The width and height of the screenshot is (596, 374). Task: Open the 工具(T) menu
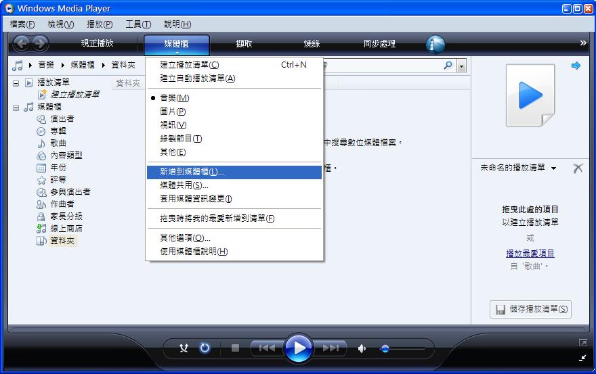(138, 24)
